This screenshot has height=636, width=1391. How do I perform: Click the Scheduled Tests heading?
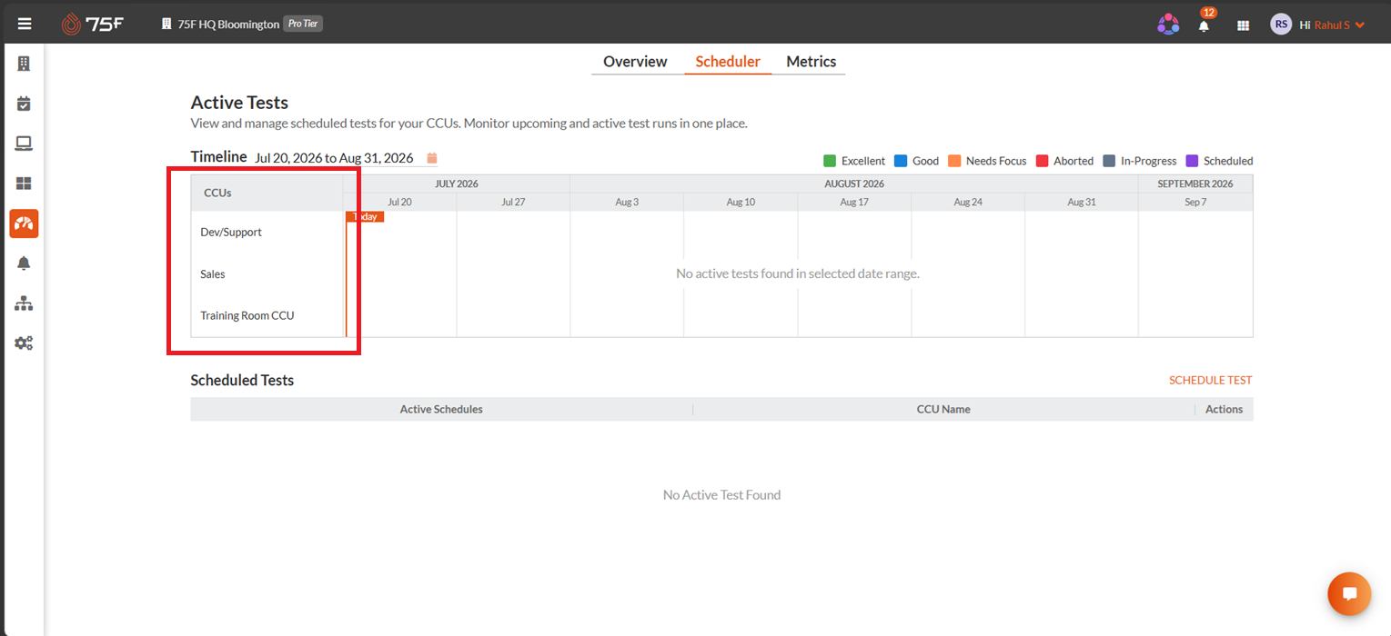[x=242, y=381]
